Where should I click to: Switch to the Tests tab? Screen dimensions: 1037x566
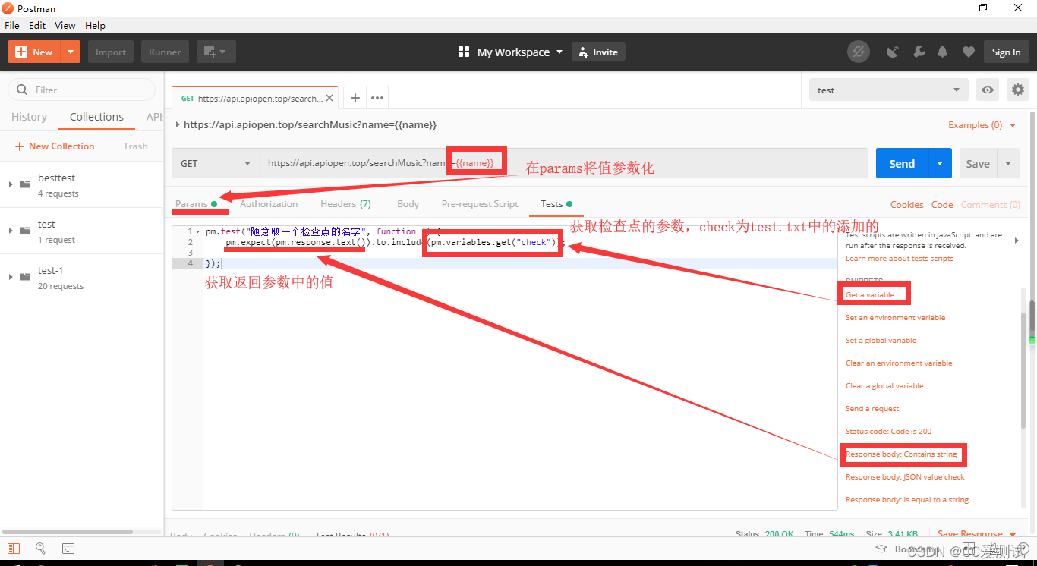pyautogui.click(x=556, y=204)
